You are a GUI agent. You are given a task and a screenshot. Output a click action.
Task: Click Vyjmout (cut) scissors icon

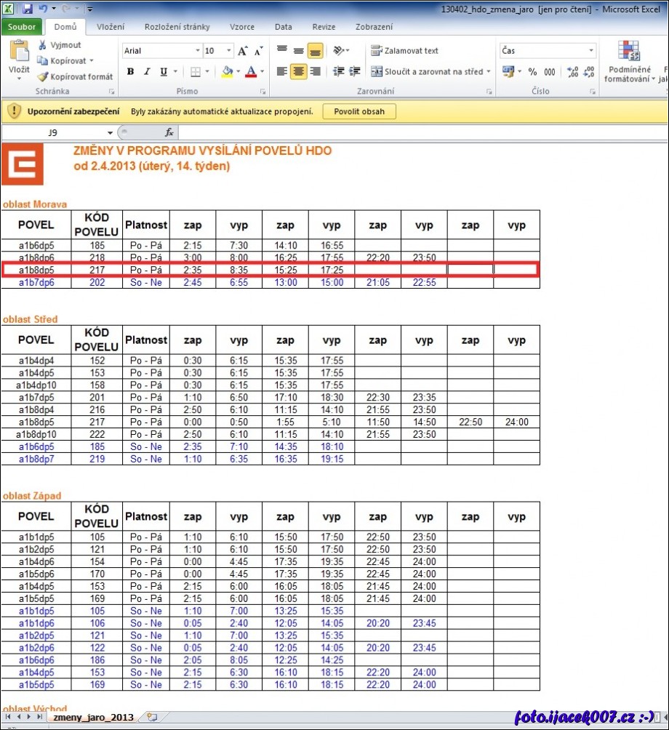click(x=43, y=45)
